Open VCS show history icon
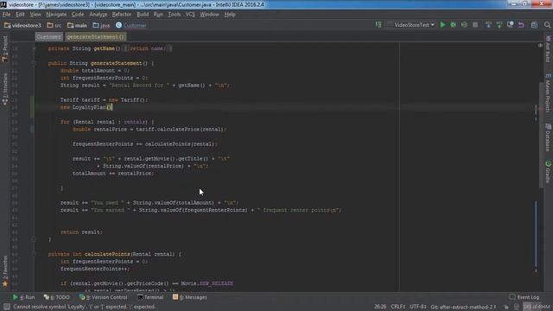 [510, 25]
